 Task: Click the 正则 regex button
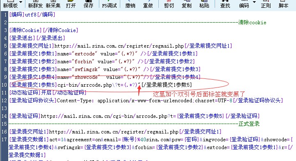(266, 4)
